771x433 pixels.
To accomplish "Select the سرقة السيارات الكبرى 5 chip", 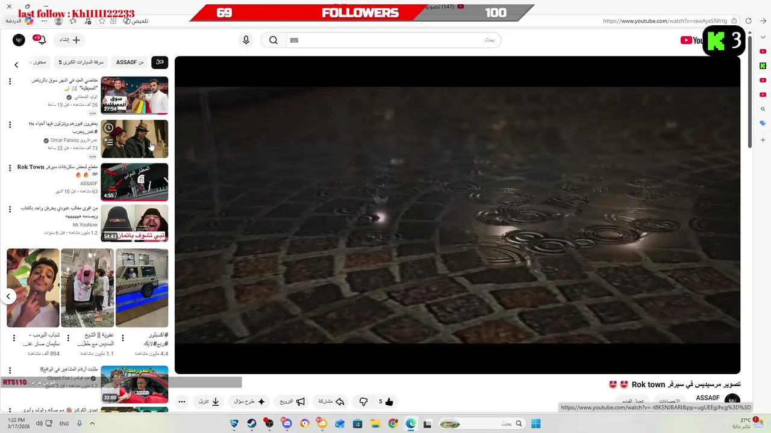I will [x=81, y=63].
